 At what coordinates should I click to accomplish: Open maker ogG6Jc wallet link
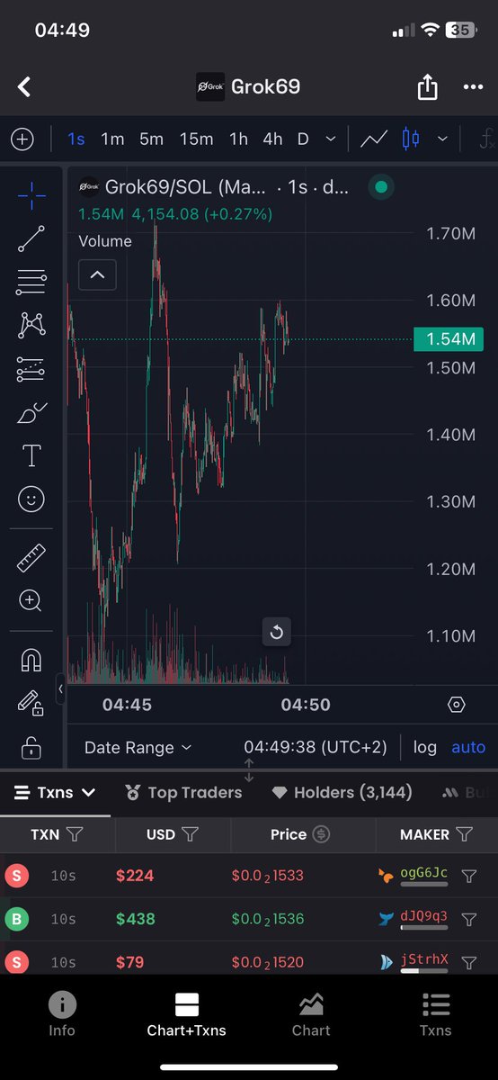coord(423,873)
